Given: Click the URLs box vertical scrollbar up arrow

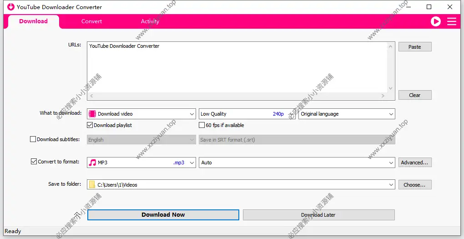Looking at the screenshot, I should (x=391, y=46).
